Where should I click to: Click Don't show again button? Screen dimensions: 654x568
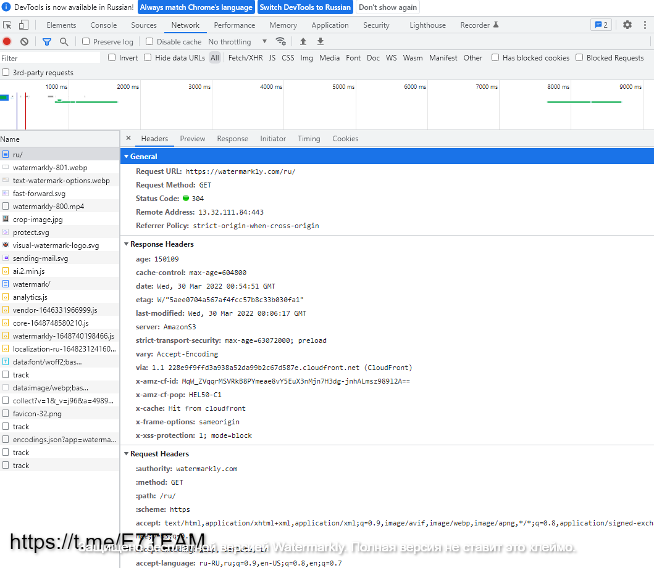tap(388, 7)
